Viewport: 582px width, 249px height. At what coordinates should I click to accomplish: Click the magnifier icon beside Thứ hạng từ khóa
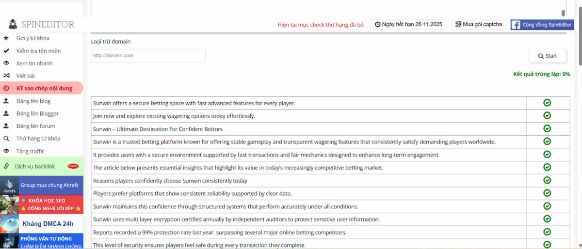coord(6,139)
